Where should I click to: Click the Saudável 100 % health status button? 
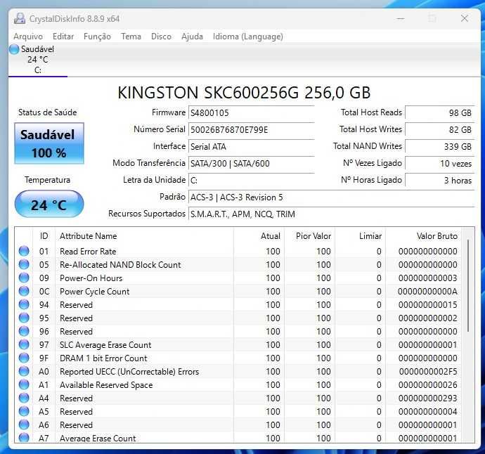[x=49, y=143]
